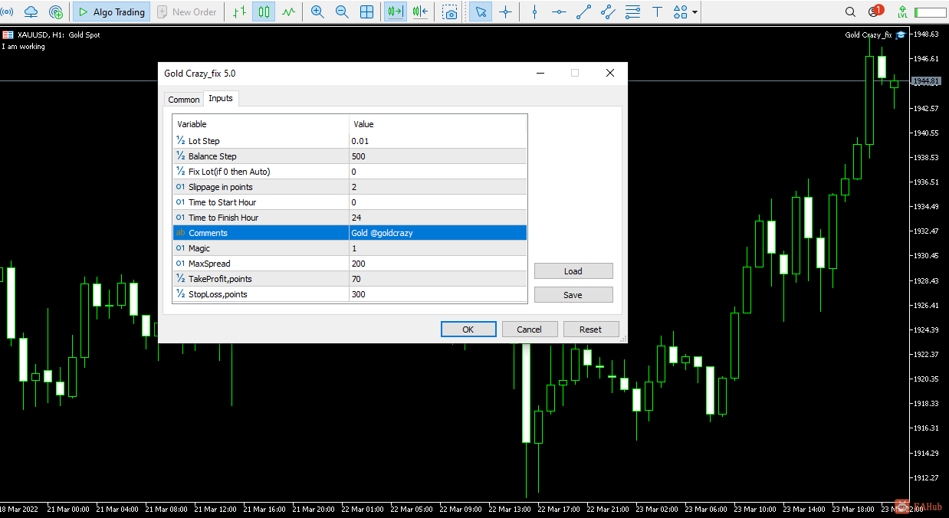Open the account notifications icon
This screenshot has width=949, height=518.
[875, 11]
